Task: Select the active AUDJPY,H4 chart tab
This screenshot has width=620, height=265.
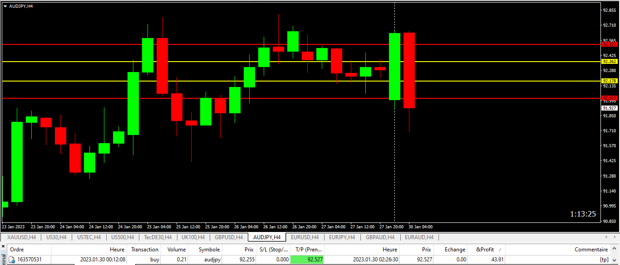Action: 266,237
